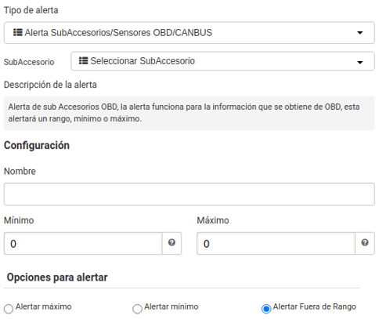Click the list icon beside Seleccionar SubAccesorio
Viewport: 386px width, 319px height.
click(x=83, y=60)
